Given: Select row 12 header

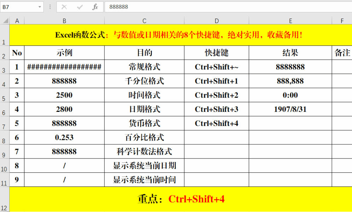Looking at the screenshot, I should pos(5,199).
